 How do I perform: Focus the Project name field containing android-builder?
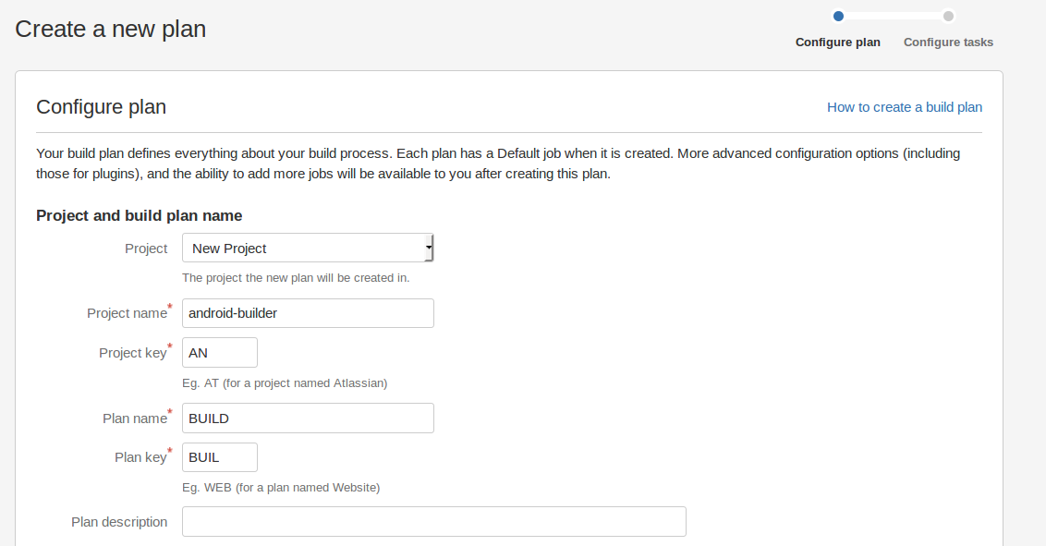click(308, 313)
